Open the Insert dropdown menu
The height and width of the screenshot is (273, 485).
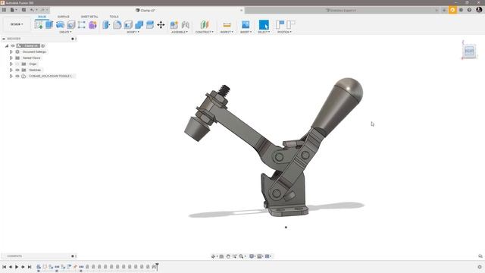246,32
